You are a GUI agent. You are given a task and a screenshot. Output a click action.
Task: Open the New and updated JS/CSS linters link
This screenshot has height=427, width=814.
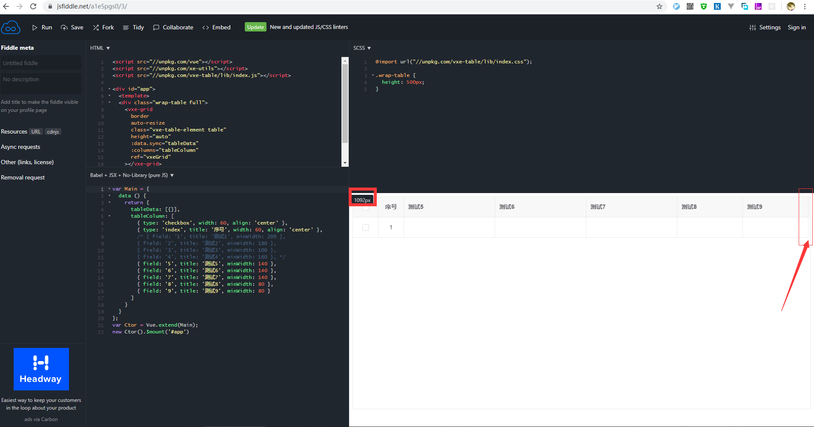click(x=309, y=27)
